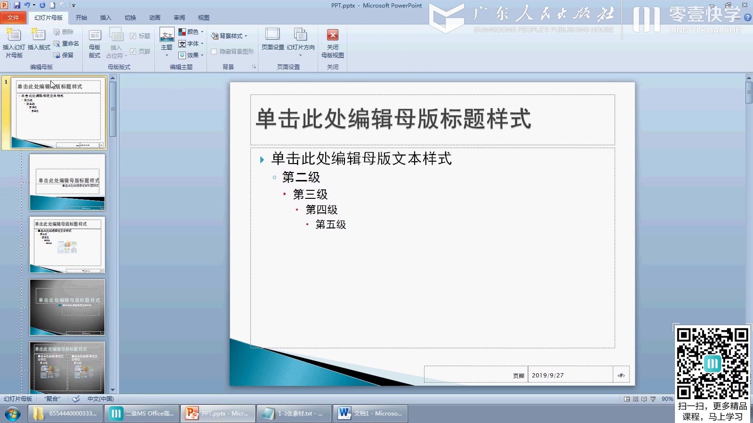This screenshot has width=753, height=423.
Task: Open the 文件 (File) menu
Action: point(14,17)
